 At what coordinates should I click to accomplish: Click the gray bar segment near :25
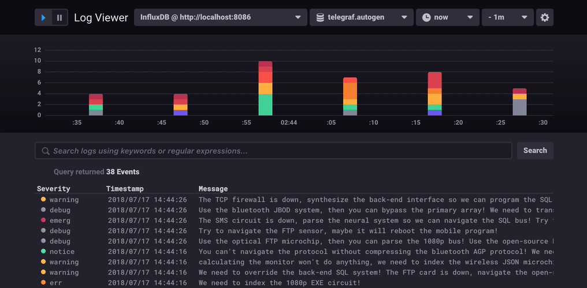(x=519, y=107)
